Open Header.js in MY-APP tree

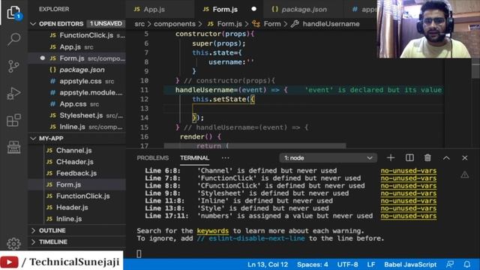(x=76, y=208)
